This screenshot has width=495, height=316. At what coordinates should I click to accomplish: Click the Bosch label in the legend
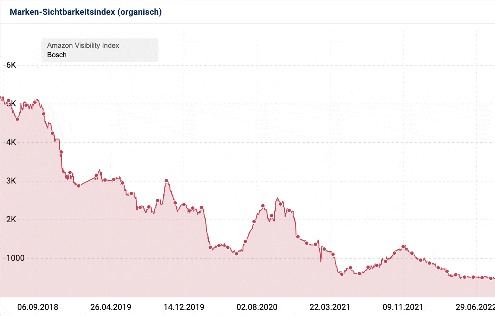[57, 55]
